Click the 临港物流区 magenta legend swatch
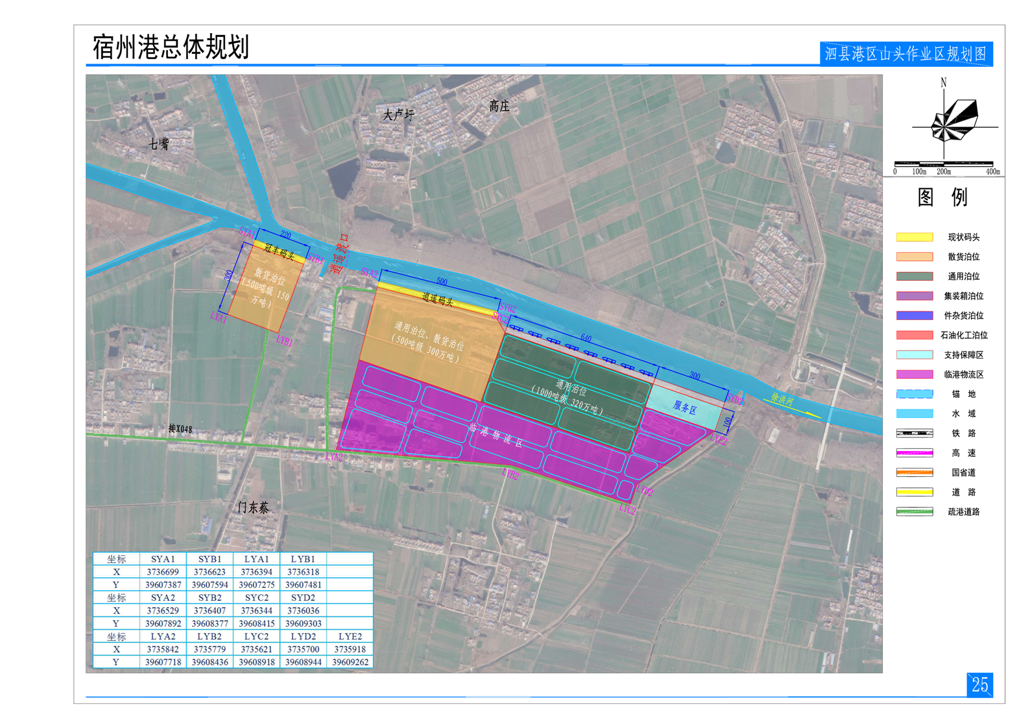The height and width of the screenshot is (728, 1030). (914, 374)
